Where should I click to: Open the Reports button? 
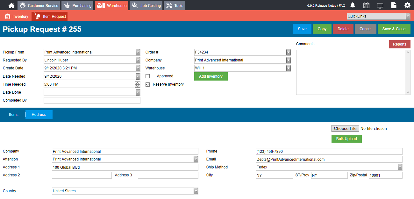[400, 44]
